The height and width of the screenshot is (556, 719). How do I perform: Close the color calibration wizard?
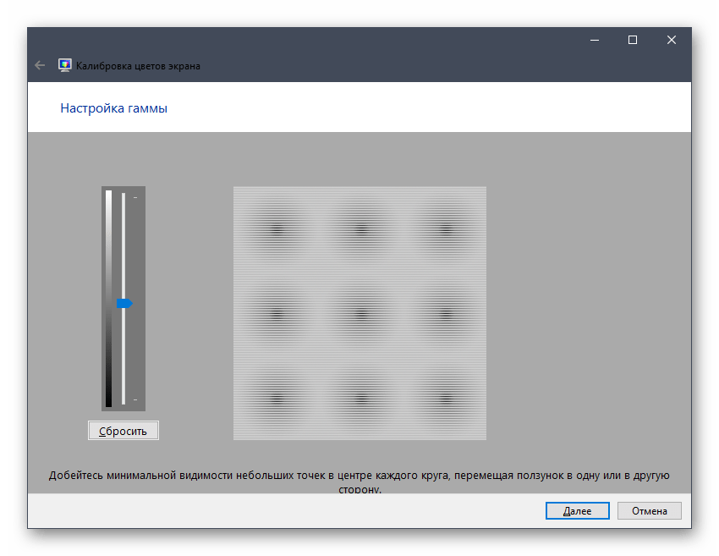tap(672, 40)
